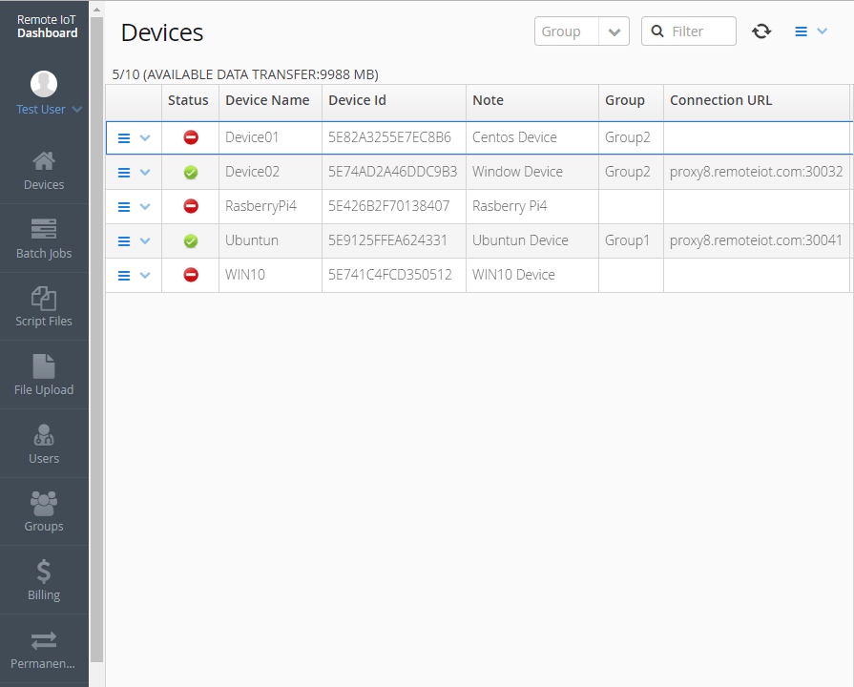This screenshot has width=854, height=687.
Task: Open the Devices page from sidebar
Action: pyautogui.click(x=44, y=171)
